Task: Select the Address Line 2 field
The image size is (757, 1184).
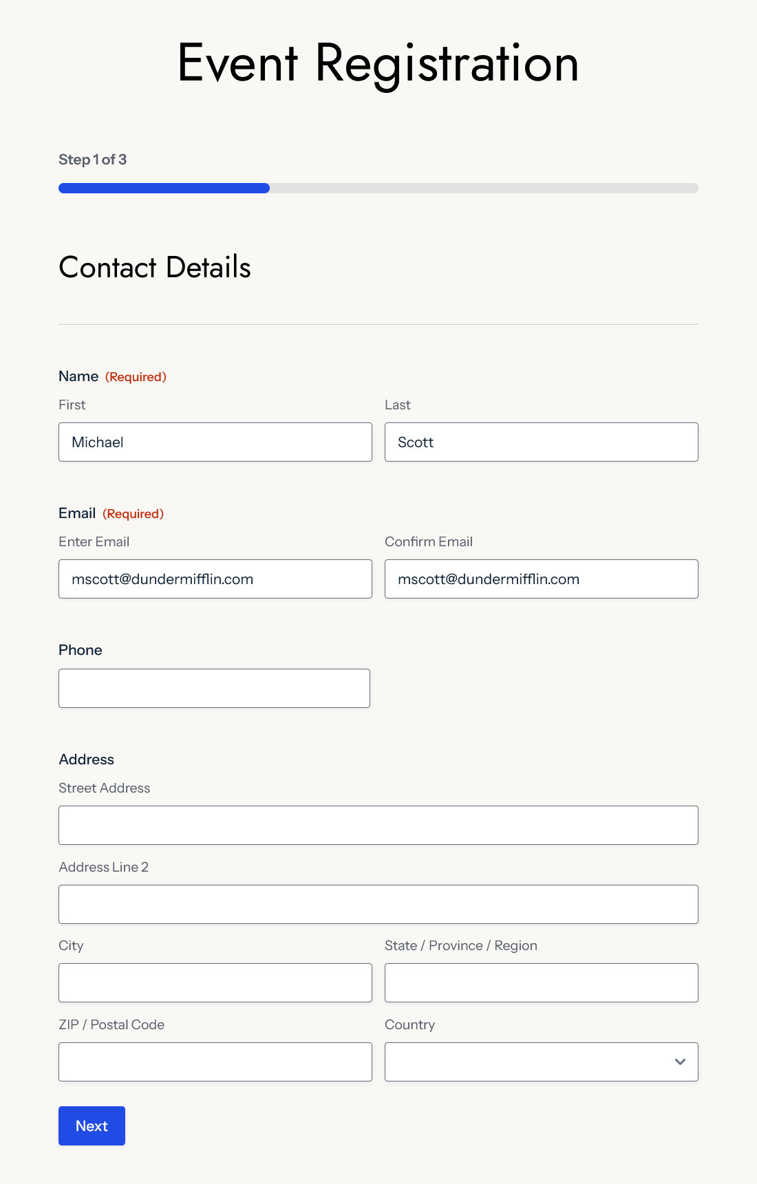Action: point(378,904)
